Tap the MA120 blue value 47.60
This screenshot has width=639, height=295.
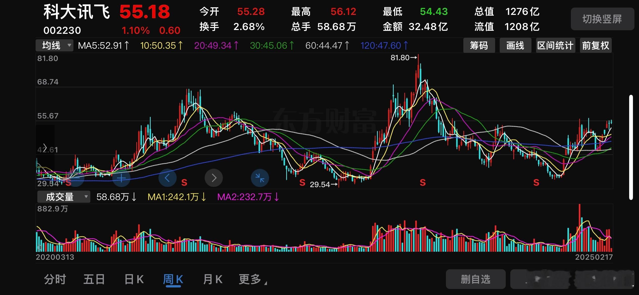tap(384, 46)
